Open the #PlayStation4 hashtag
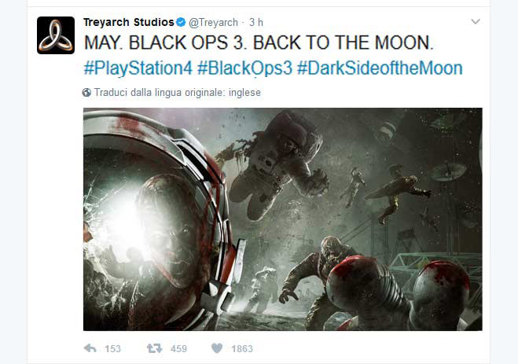The height and width of the screenshot is (364, 518). (x=138, y=68)
